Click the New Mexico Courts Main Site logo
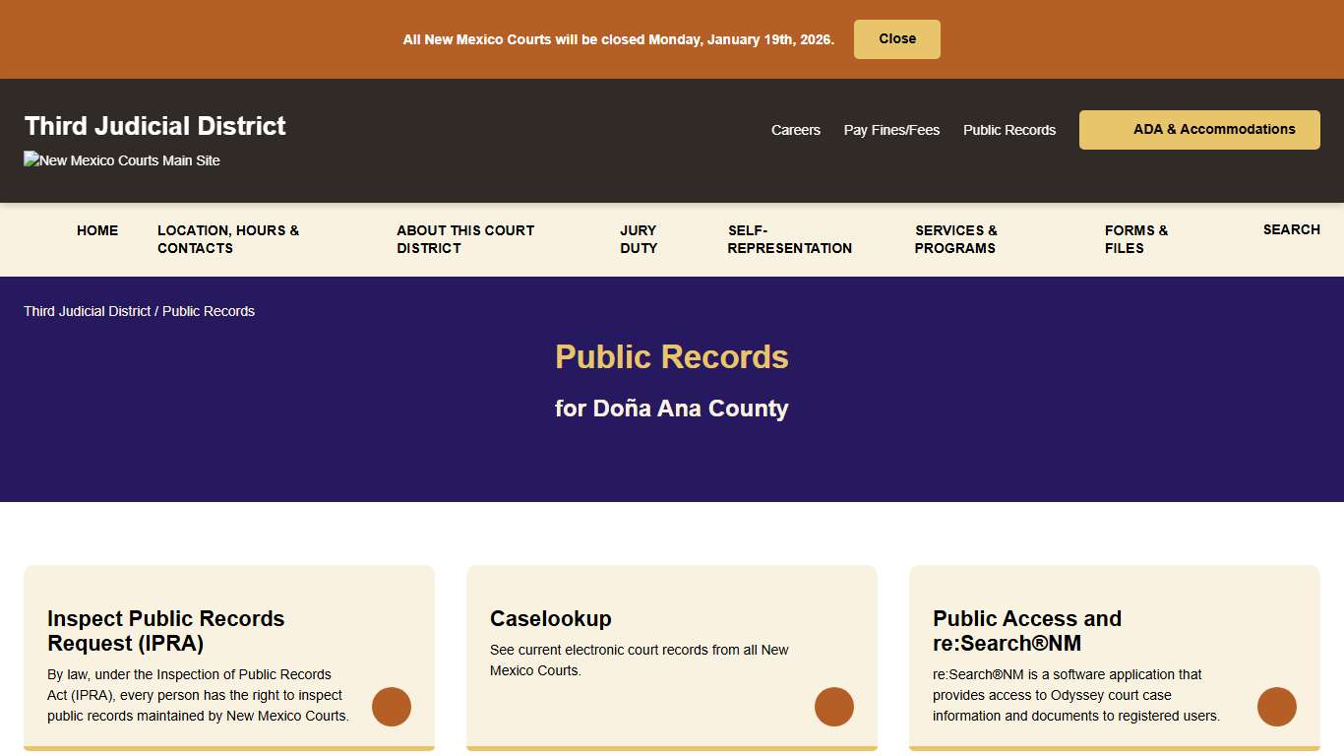Image resolution: width=1344 pixels, height=756 pixels. (x=121, y=160)
